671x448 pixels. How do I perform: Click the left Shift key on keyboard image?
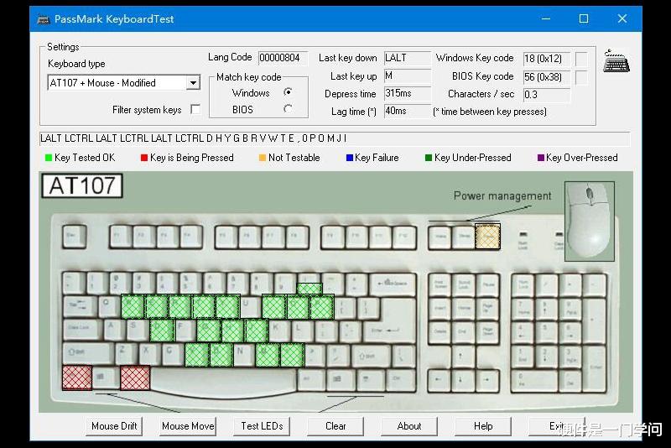pyautogui.click(x=88, y=354)
